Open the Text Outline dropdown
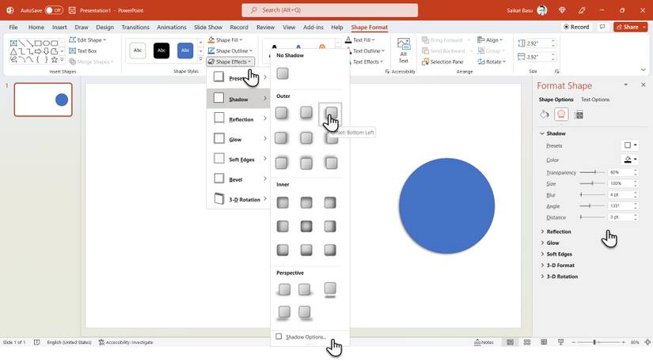This screenshot has height=361, width=653. click(365, 51)
